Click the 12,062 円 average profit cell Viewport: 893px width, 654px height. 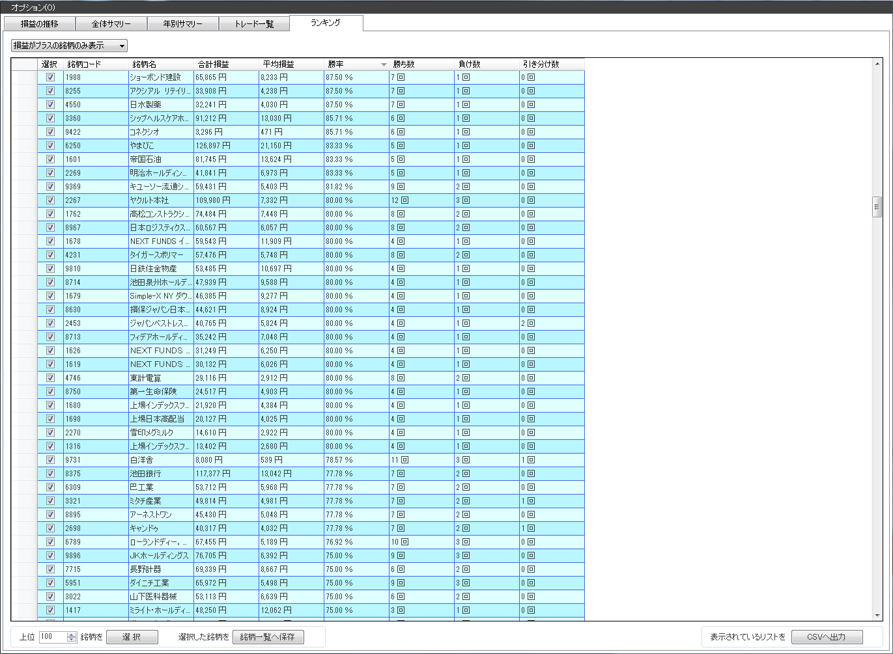[x=291, y=610]
